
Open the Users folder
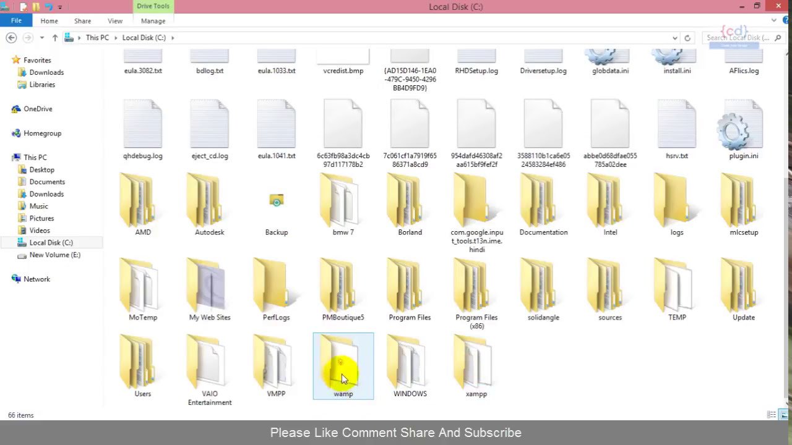[142, 365]
